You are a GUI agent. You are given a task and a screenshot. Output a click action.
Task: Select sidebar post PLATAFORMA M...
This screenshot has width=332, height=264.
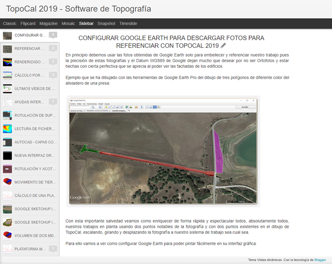(30, 249)
